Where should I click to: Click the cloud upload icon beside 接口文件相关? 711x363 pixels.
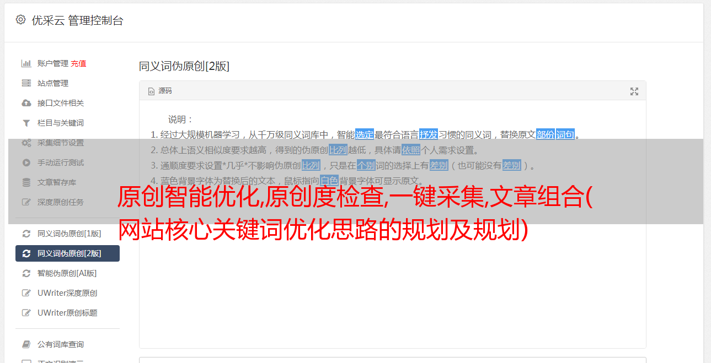(26, 103)
